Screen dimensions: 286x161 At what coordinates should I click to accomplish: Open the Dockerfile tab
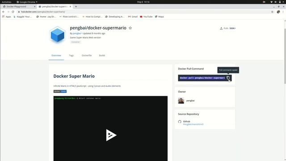coord(87,55)
